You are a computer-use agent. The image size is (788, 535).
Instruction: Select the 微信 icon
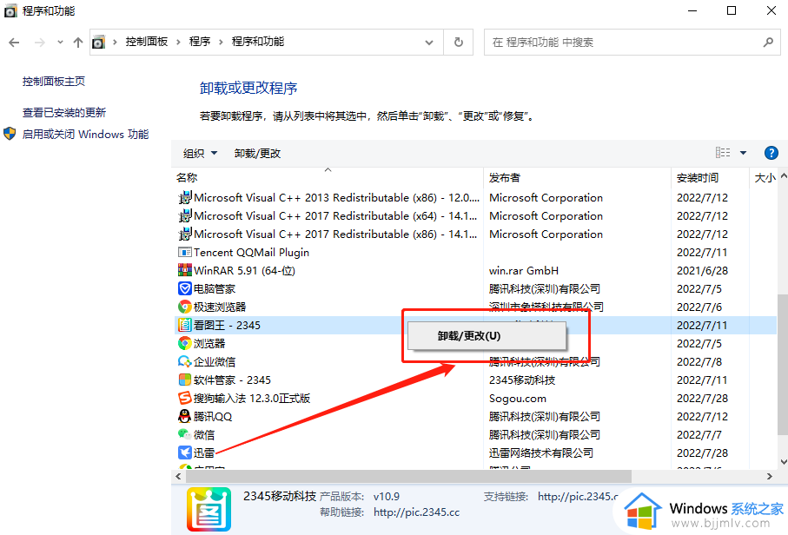pos(185,434)
